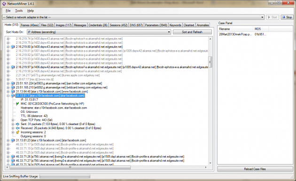Switch to the Sessions (452) tab
This screenshot has width=296, height=181.
click(118, 25)
